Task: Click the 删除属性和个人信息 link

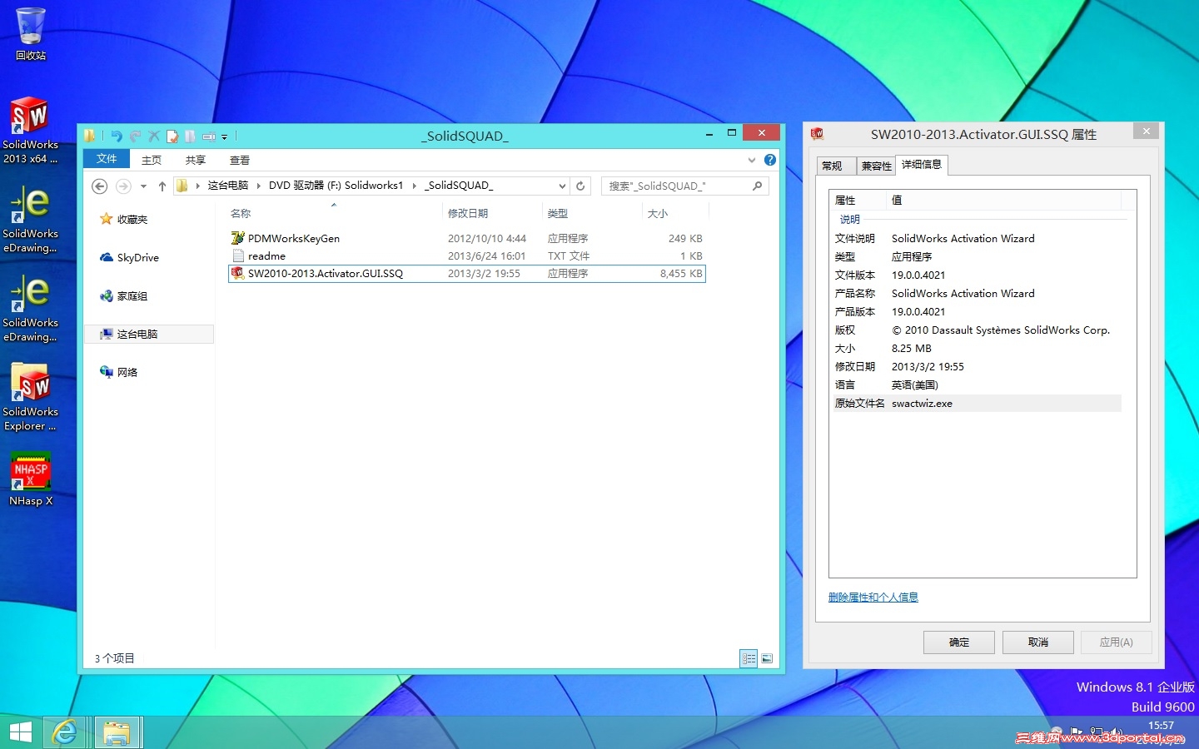Action: [x=873, y=597]
